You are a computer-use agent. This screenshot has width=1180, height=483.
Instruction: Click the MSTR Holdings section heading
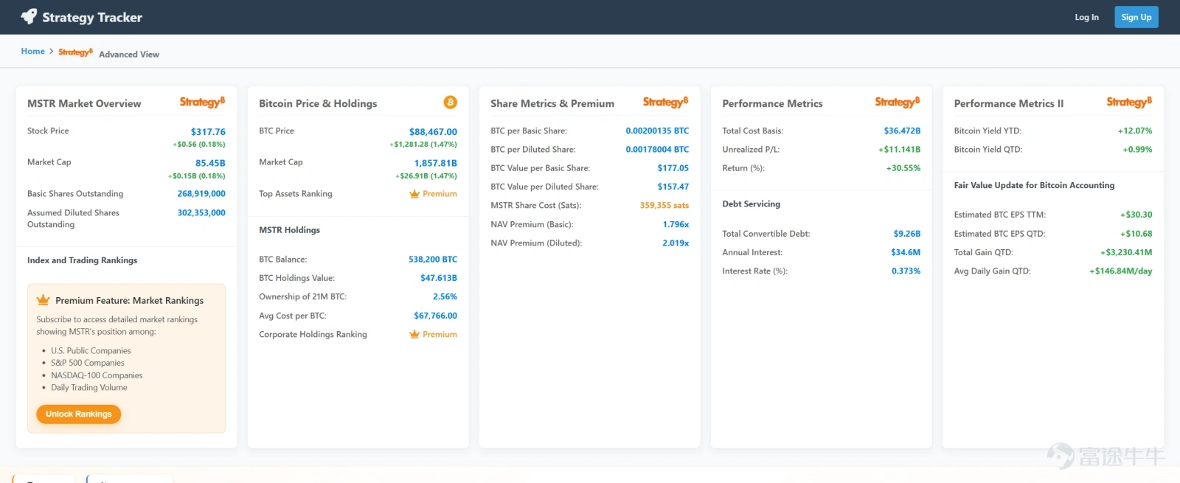click(290, 230)
